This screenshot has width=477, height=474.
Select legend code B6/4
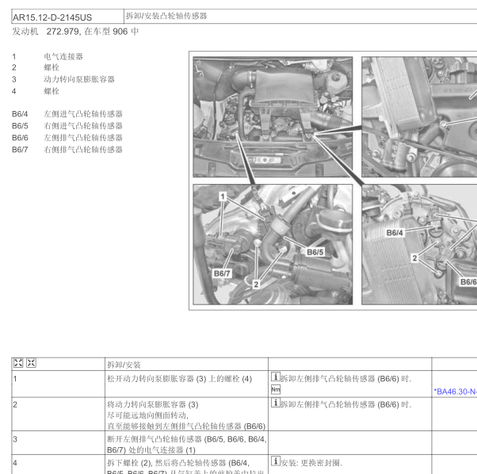point(20,114)
